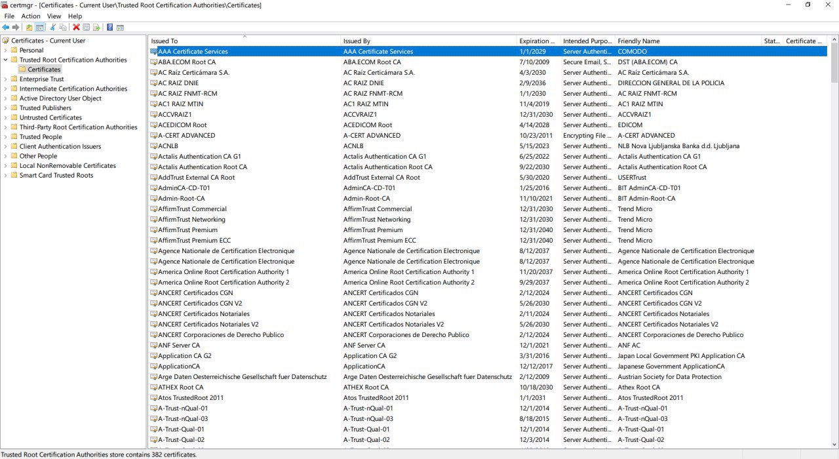Select the ANCERT Certificados Notariales V2 certificate
The height and width of the screenshot is (459, 839).
[208, 324]
